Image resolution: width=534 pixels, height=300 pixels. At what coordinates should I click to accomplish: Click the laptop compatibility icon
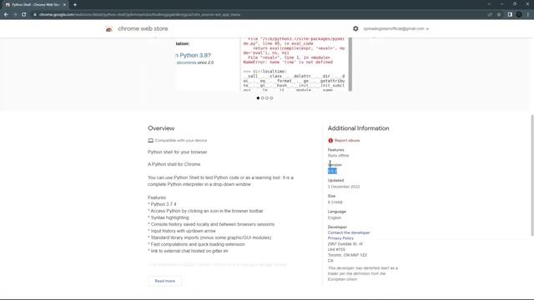(x=150, y=141)
